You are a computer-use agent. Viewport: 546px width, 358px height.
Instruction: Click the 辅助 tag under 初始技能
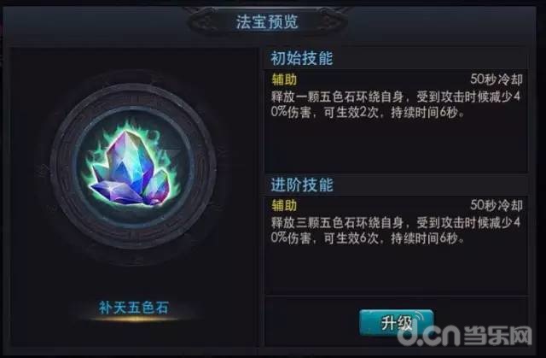[284, 79]
